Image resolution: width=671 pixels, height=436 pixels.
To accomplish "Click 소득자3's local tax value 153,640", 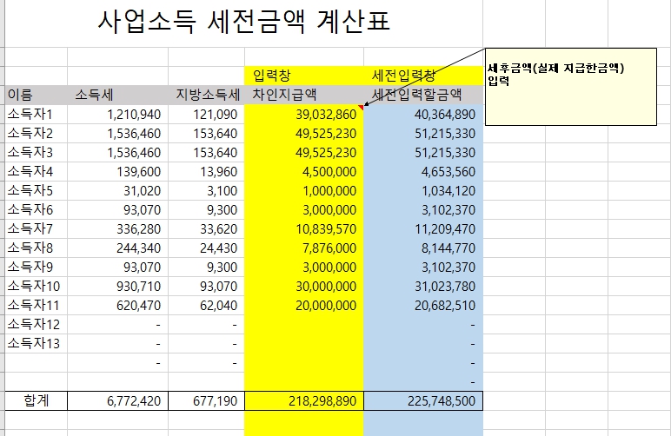I will coord(206,153).
